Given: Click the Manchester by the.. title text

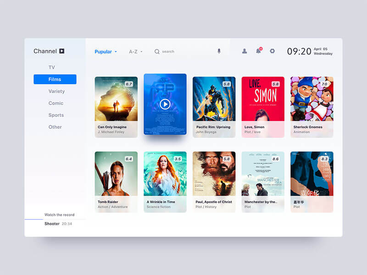Looking at the screenshot, I should click(x=261, y=202).
